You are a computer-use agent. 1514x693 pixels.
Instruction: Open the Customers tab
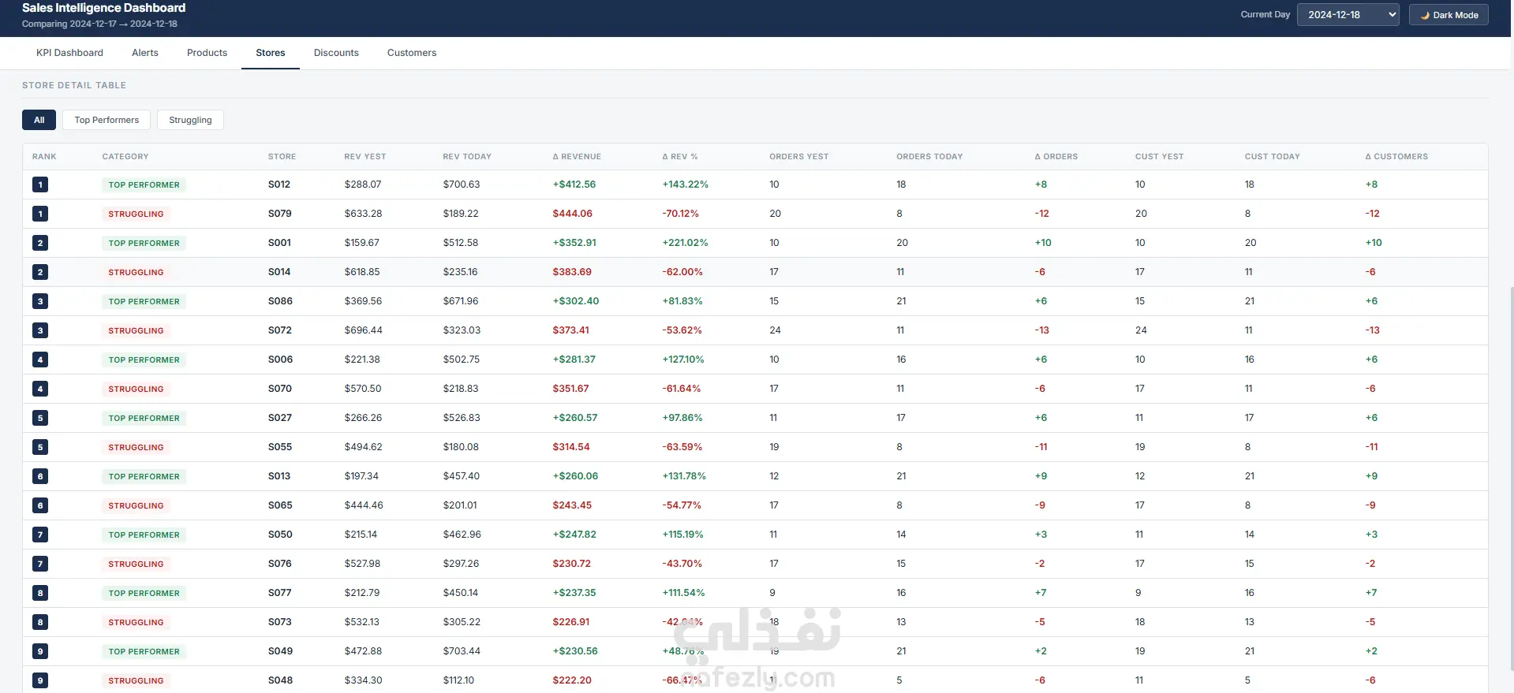[412, 53]
